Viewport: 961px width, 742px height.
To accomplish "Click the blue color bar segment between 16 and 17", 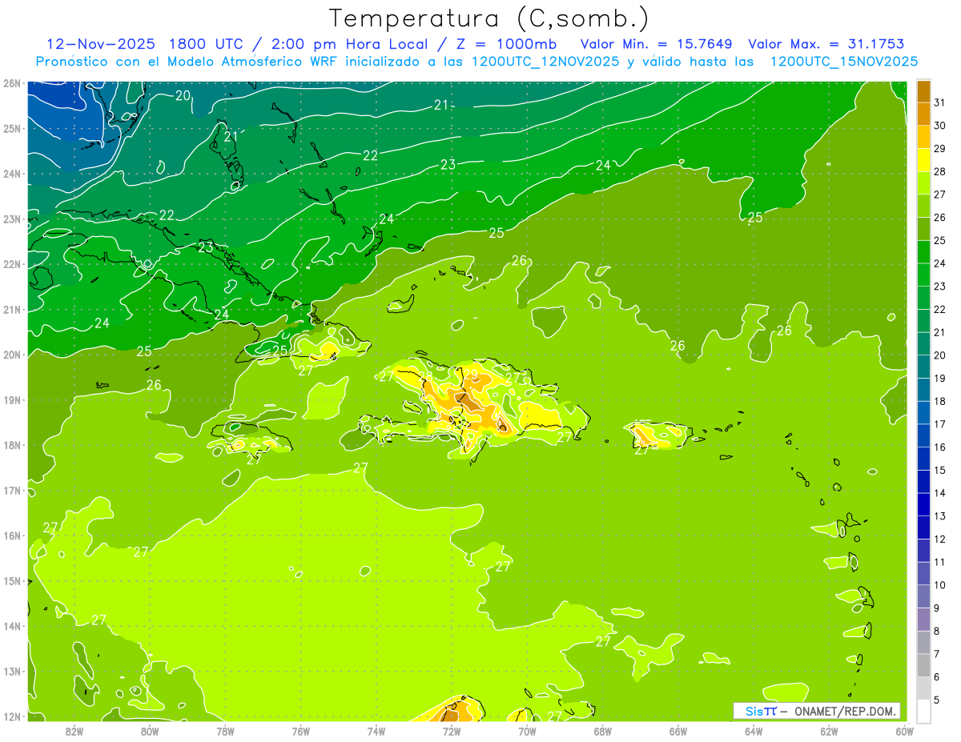I will [x=923, y=435].
